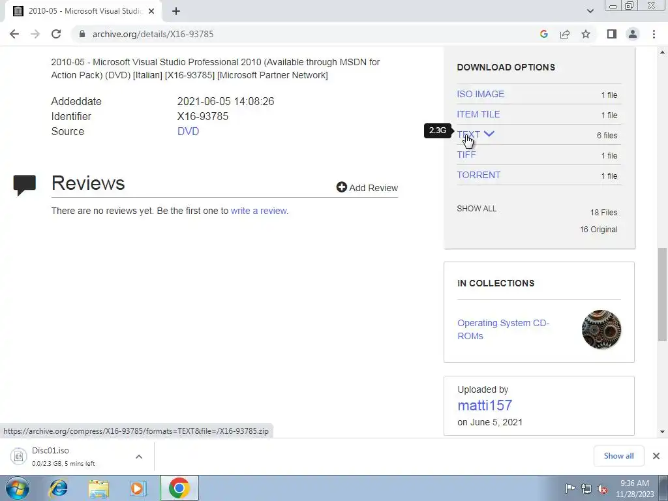Screen dimensions: 668x501
Task: Click the '18 Files' count text
Action: click(603, 213)
